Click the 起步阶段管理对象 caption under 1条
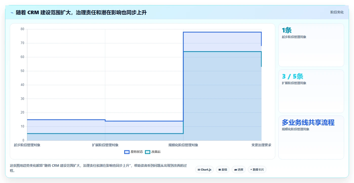 point(294,37)
